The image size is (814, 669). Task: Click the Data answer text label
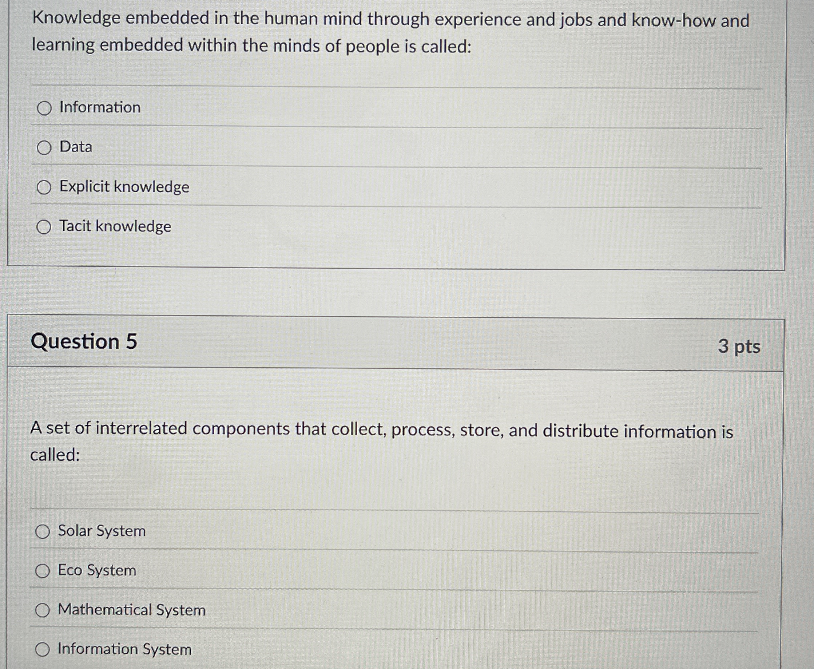click(76, 148)
